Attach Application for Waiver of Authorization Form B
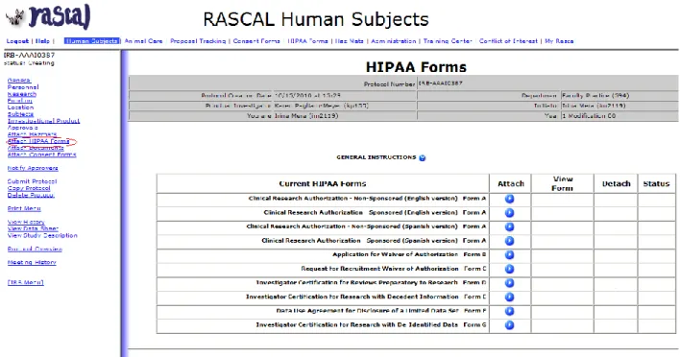The image size is (680, 357). coord(510,254)
